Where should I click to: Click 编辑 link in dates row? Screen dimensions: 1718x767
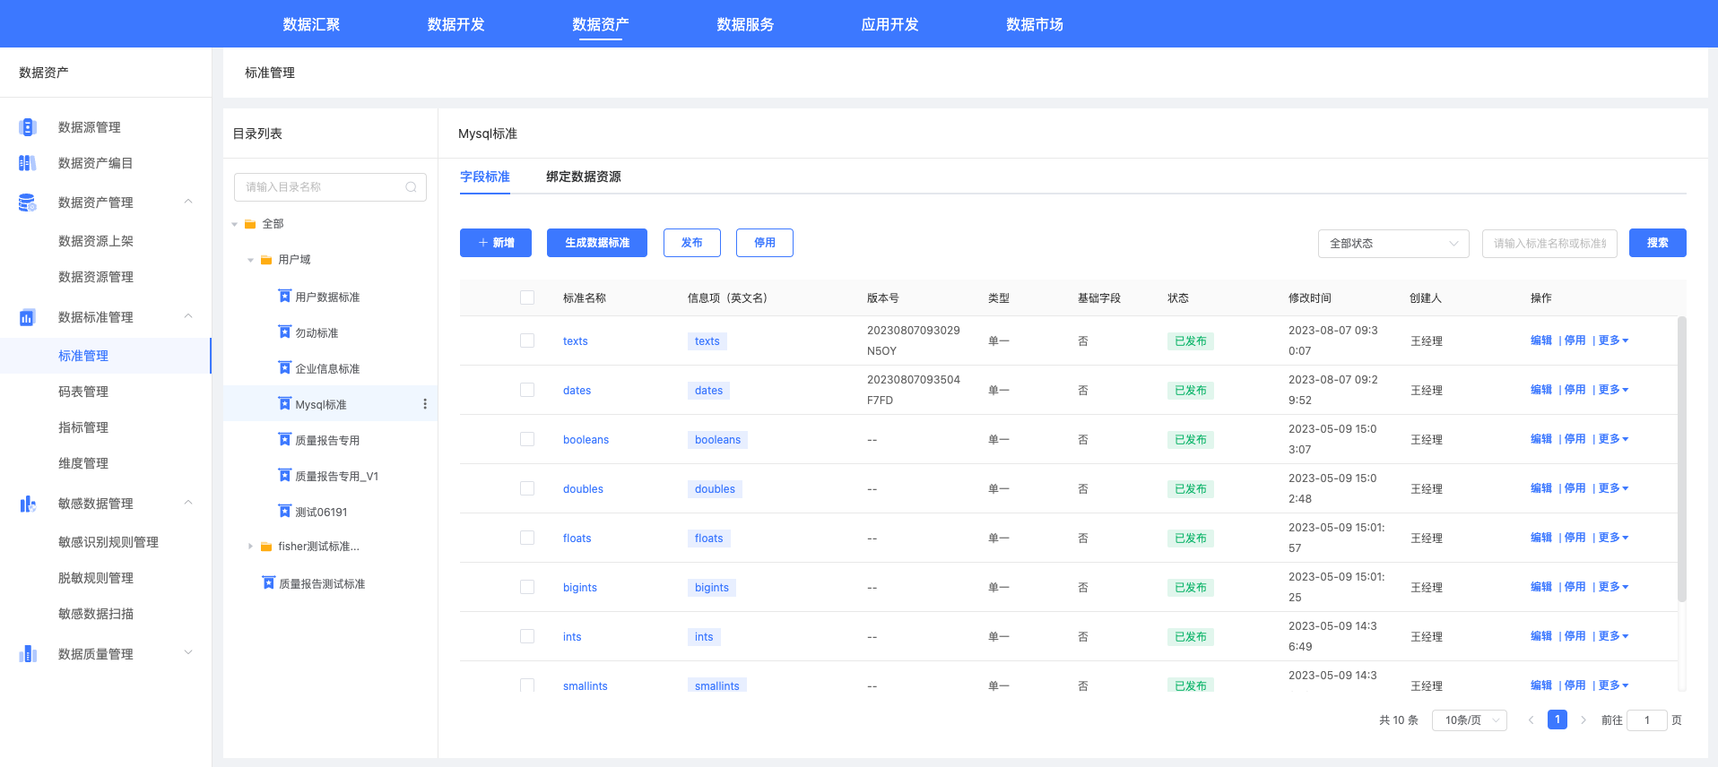click(x=1541, y=390)
